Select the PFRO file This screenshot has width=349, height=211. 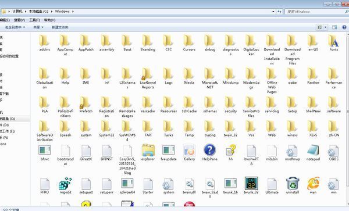coord(45,185)
